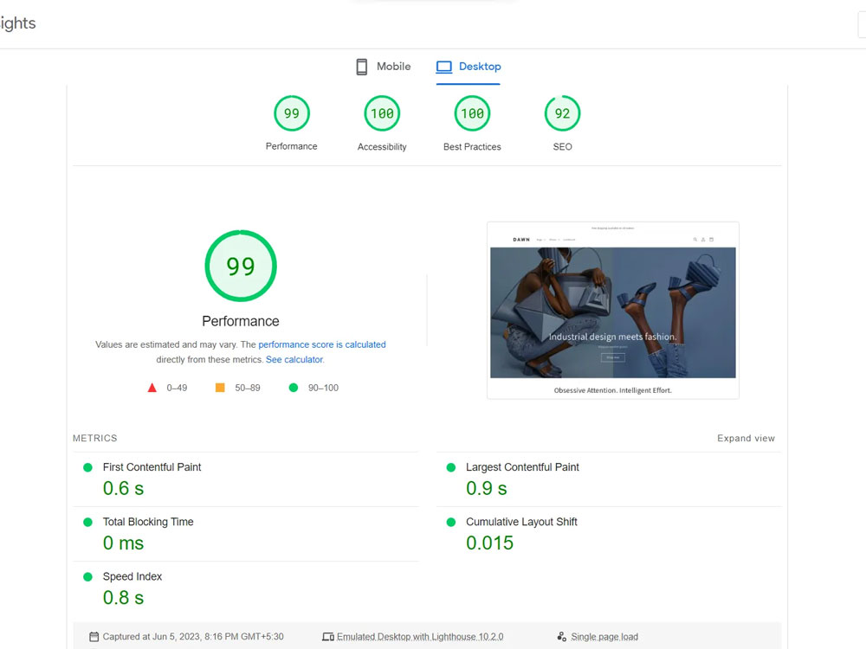Click Cumulative Layout Shift metric label
This screenshot has width=866, height=649.
[x=521, y=522]
